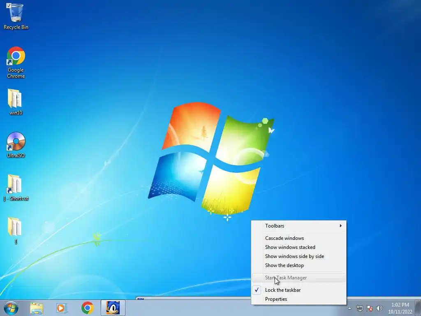Screen dimensions: 421x316
Task: Select the folder named '[' on desktop
Action: 16,230
